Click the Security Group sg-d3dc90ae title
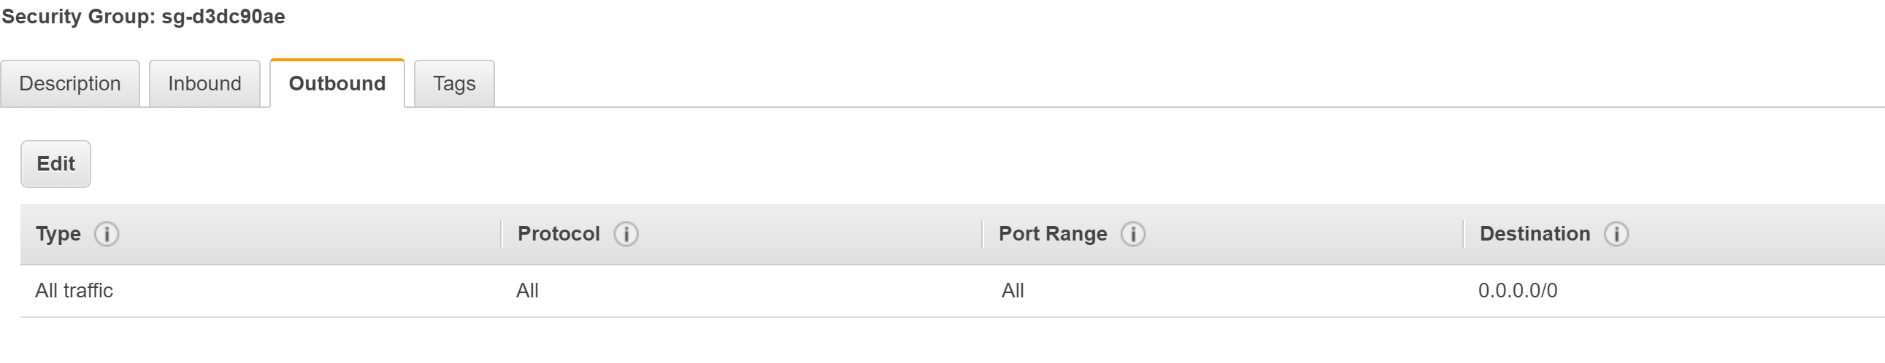This screenshot has height=363, width=1885. click(143, 17)
